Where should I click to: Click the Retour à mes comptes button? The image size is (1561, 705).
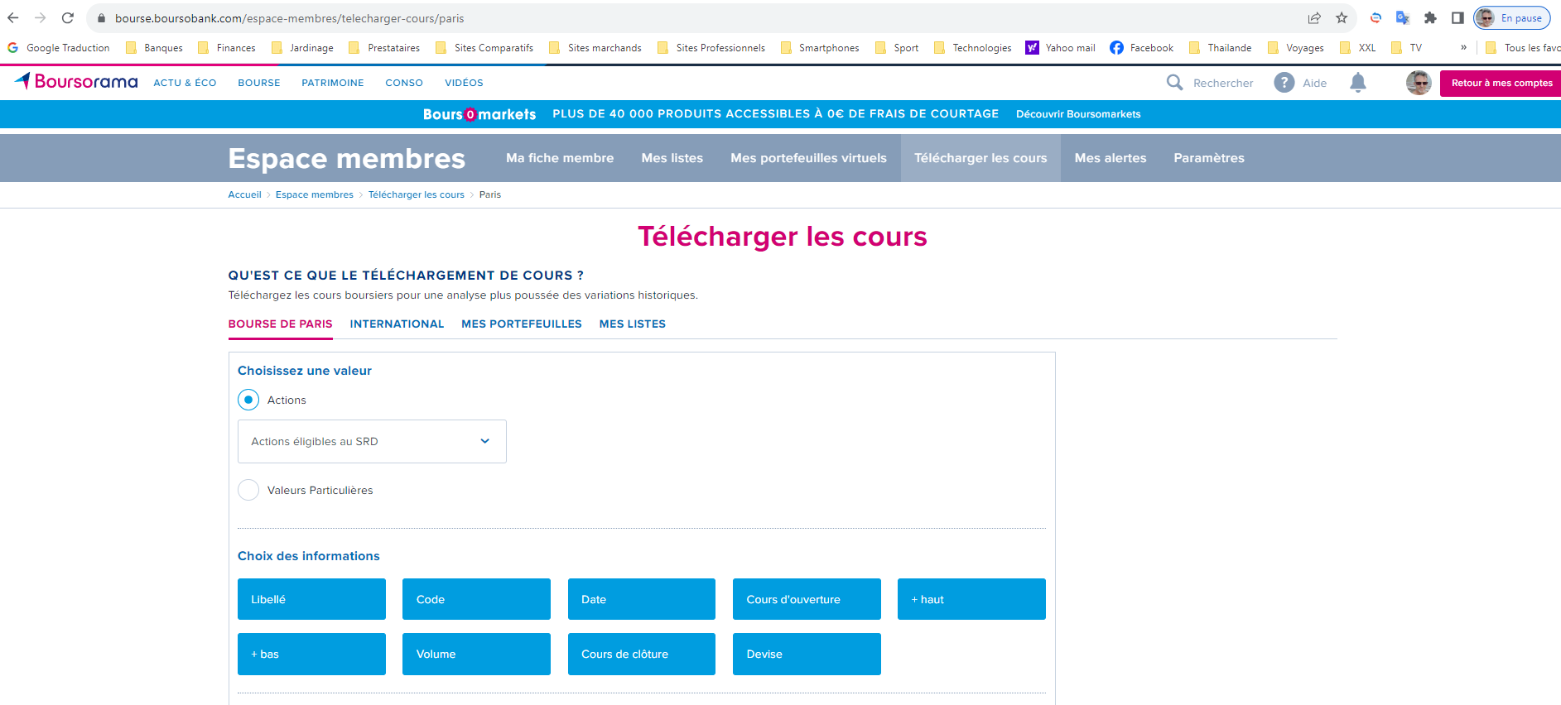click(1501, 83)
